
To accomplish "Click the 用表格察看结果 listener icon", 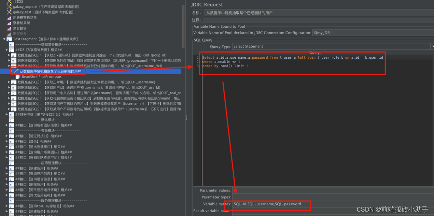I will tap(9, 18).
